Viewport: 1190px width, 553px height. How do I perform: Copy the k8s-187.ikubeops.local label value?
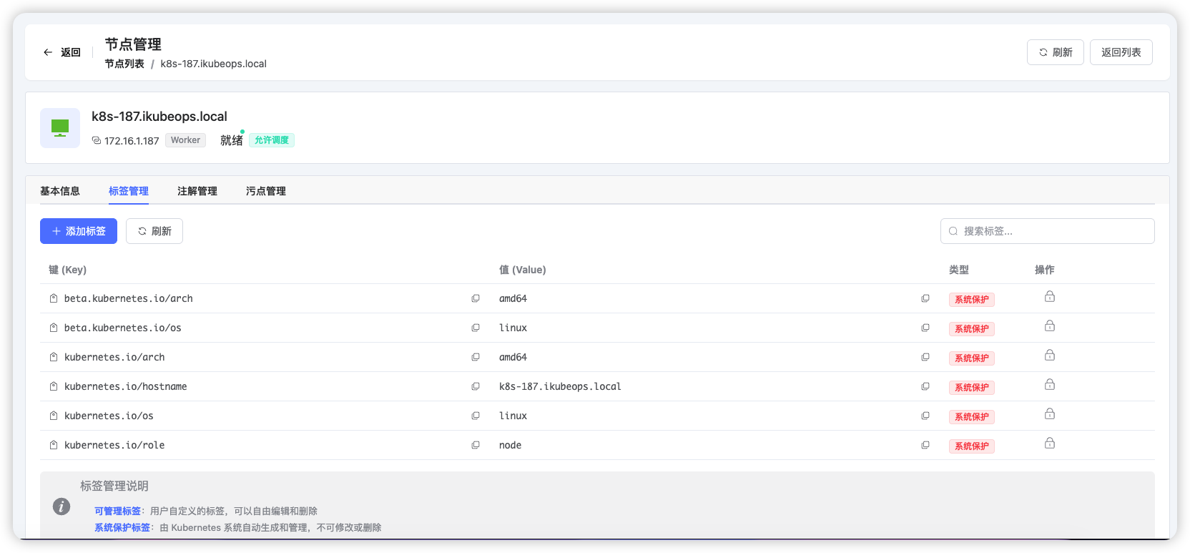coord(925,386)
